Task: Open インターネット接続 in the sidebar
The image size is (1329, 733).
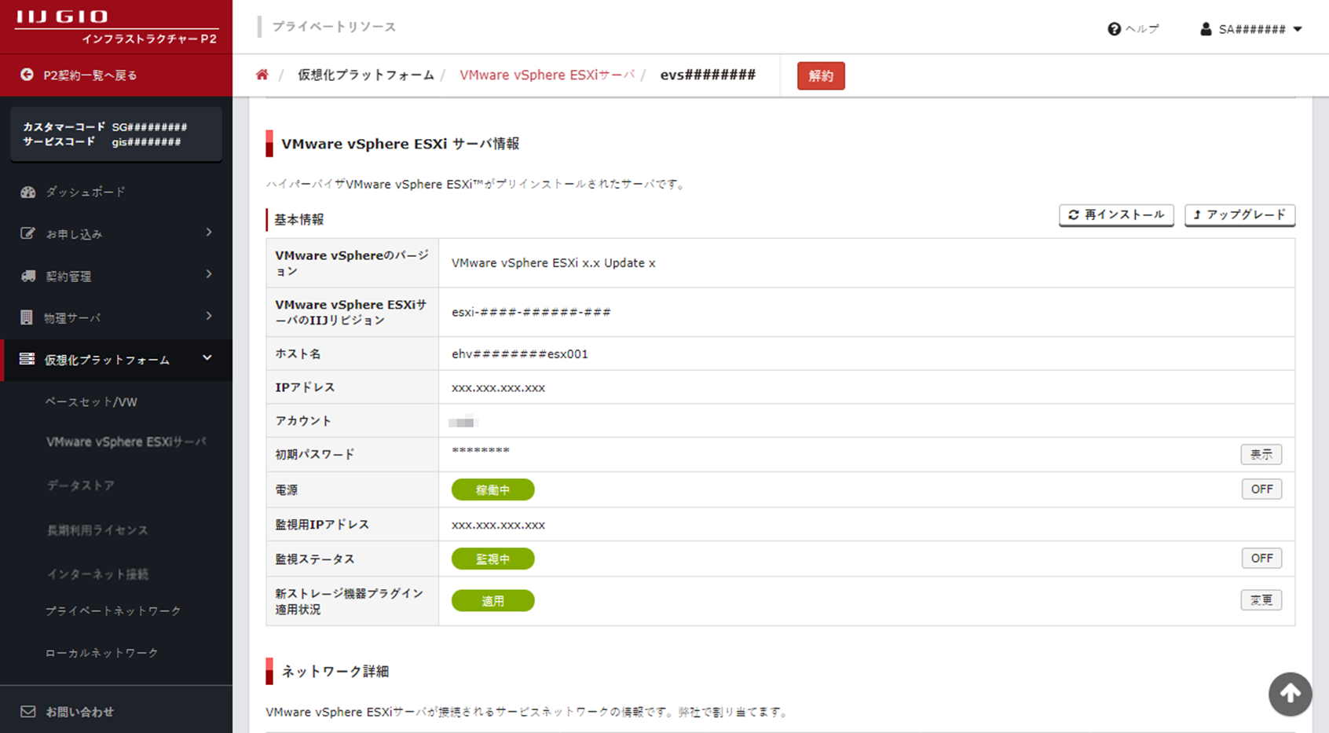Action: 97,574
